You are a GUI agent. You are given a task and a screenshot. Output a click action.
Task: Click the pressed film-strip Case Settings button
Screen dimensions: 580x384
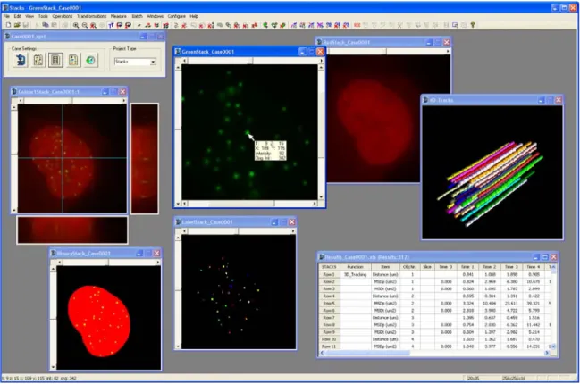[55, 60]
